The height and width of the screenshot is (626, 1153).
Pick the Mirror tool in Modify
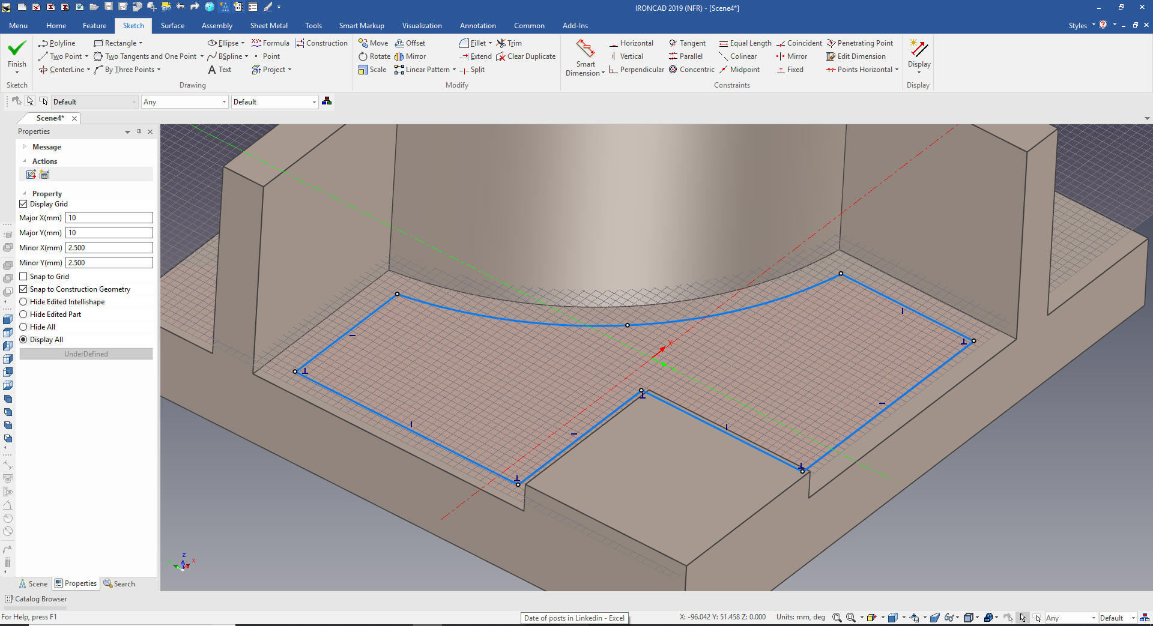(x=410, y=56)
